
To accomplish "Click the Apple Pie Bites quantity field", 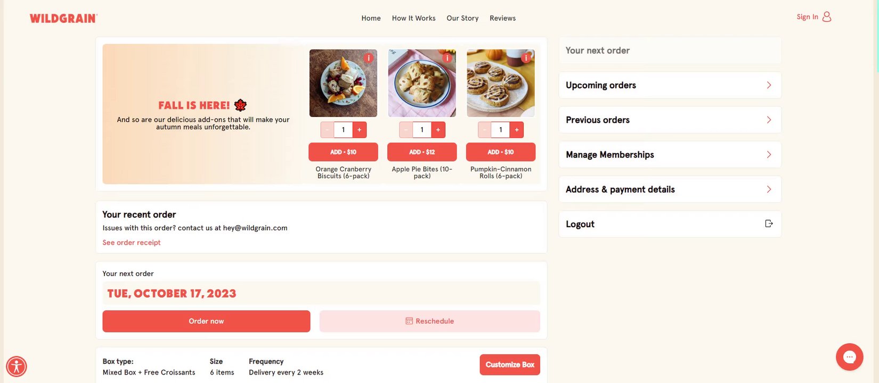I will point(422,130).
